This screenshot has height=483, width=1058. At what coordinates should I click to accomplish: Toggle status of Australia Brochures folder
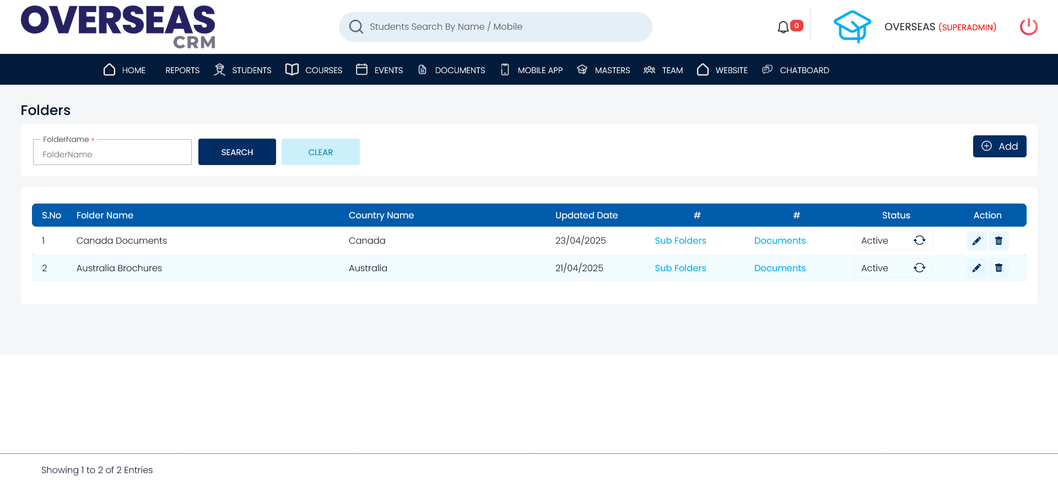(919, 268)
